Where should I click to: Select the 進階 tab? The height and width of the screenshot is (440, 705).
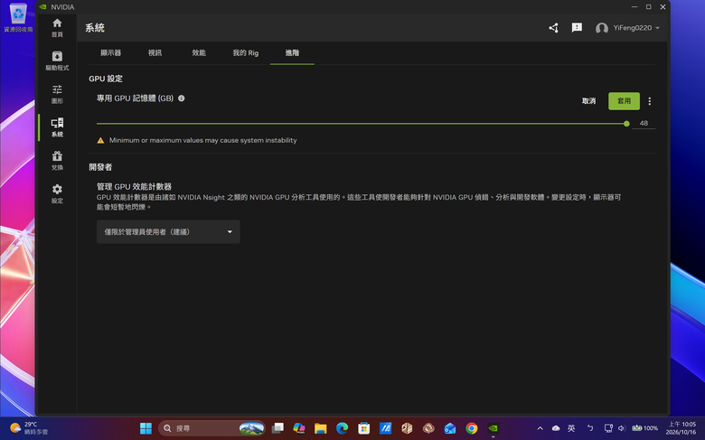[292, 53]
